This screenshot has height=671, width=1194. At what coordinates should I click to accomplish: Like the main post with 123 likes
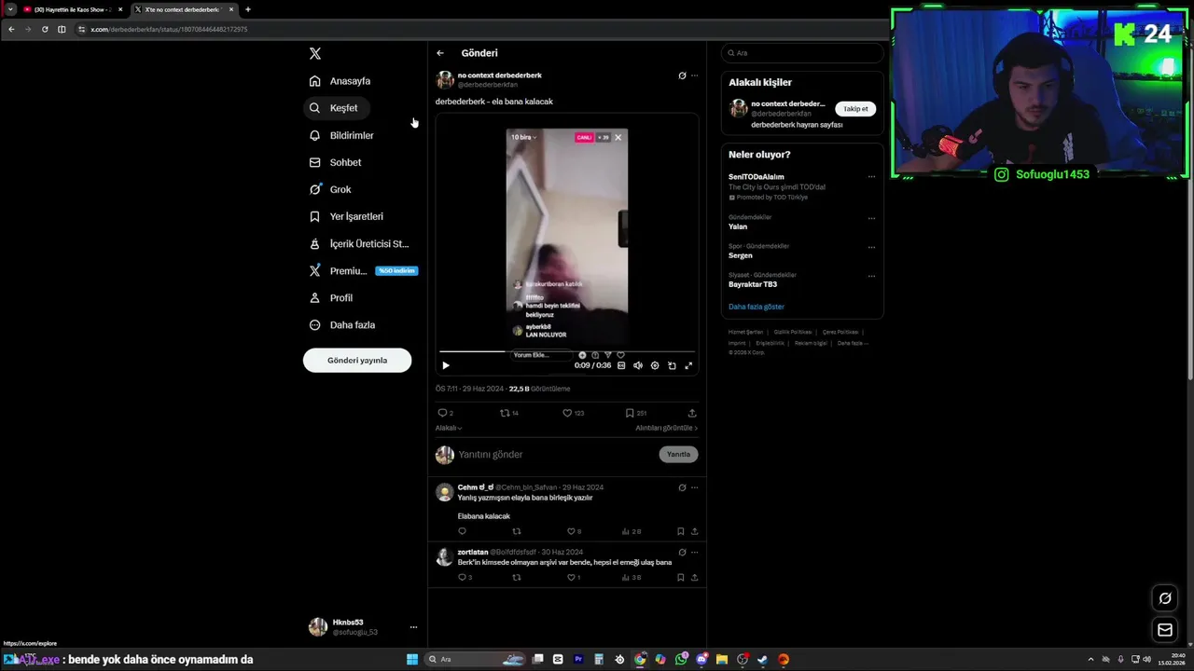(573, 413)
